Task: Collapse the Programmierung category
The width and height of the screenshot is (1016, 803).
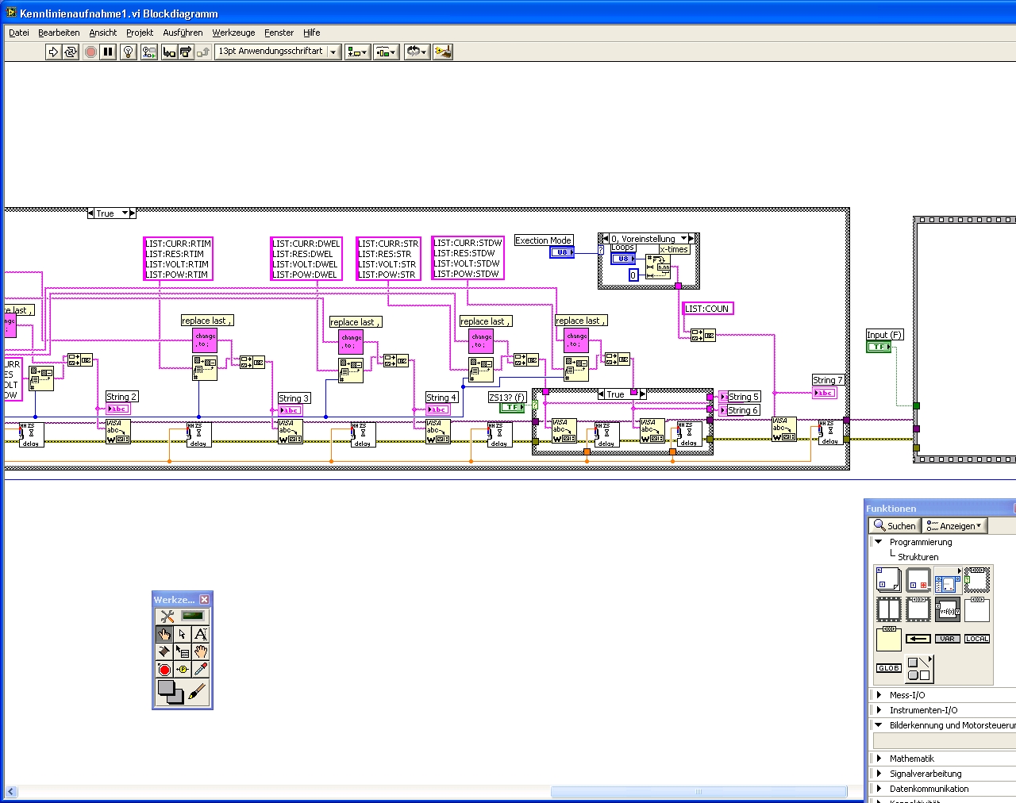Action: (x=878, y=542)
